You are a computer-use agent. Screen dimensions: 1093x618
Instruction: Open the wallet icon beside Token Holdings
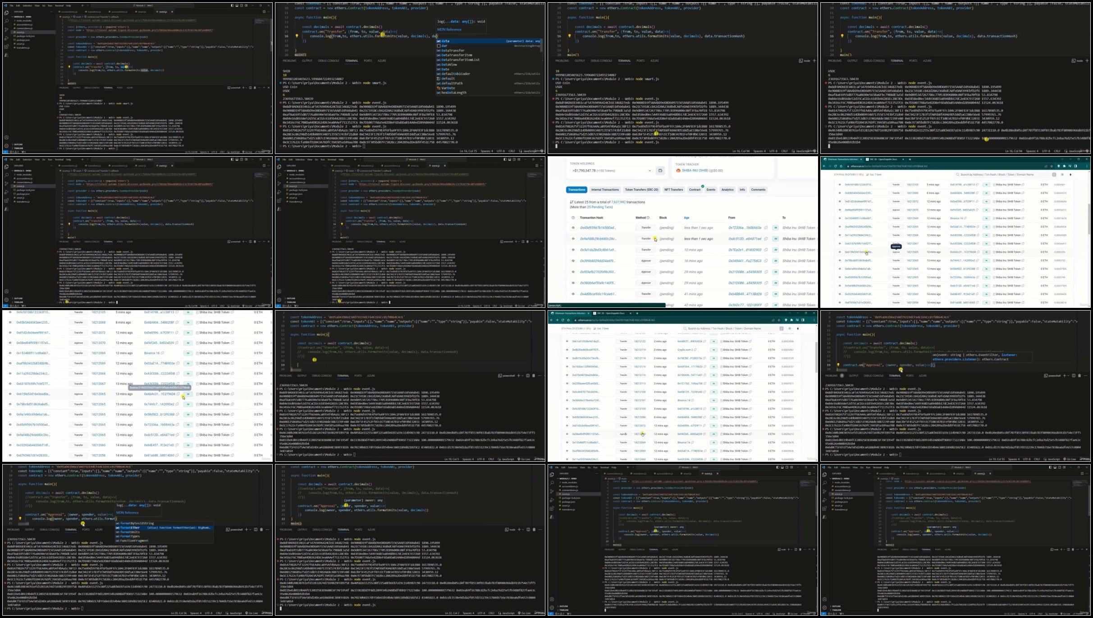660,171
